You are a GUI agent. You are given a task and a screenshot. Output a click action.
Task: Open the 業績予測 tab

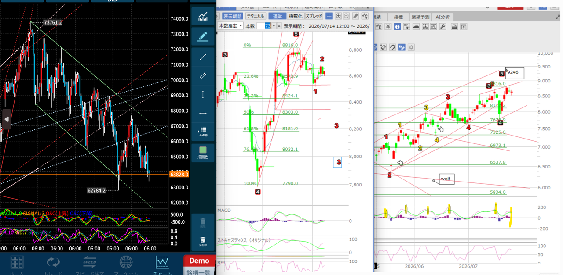coord(420,17)
